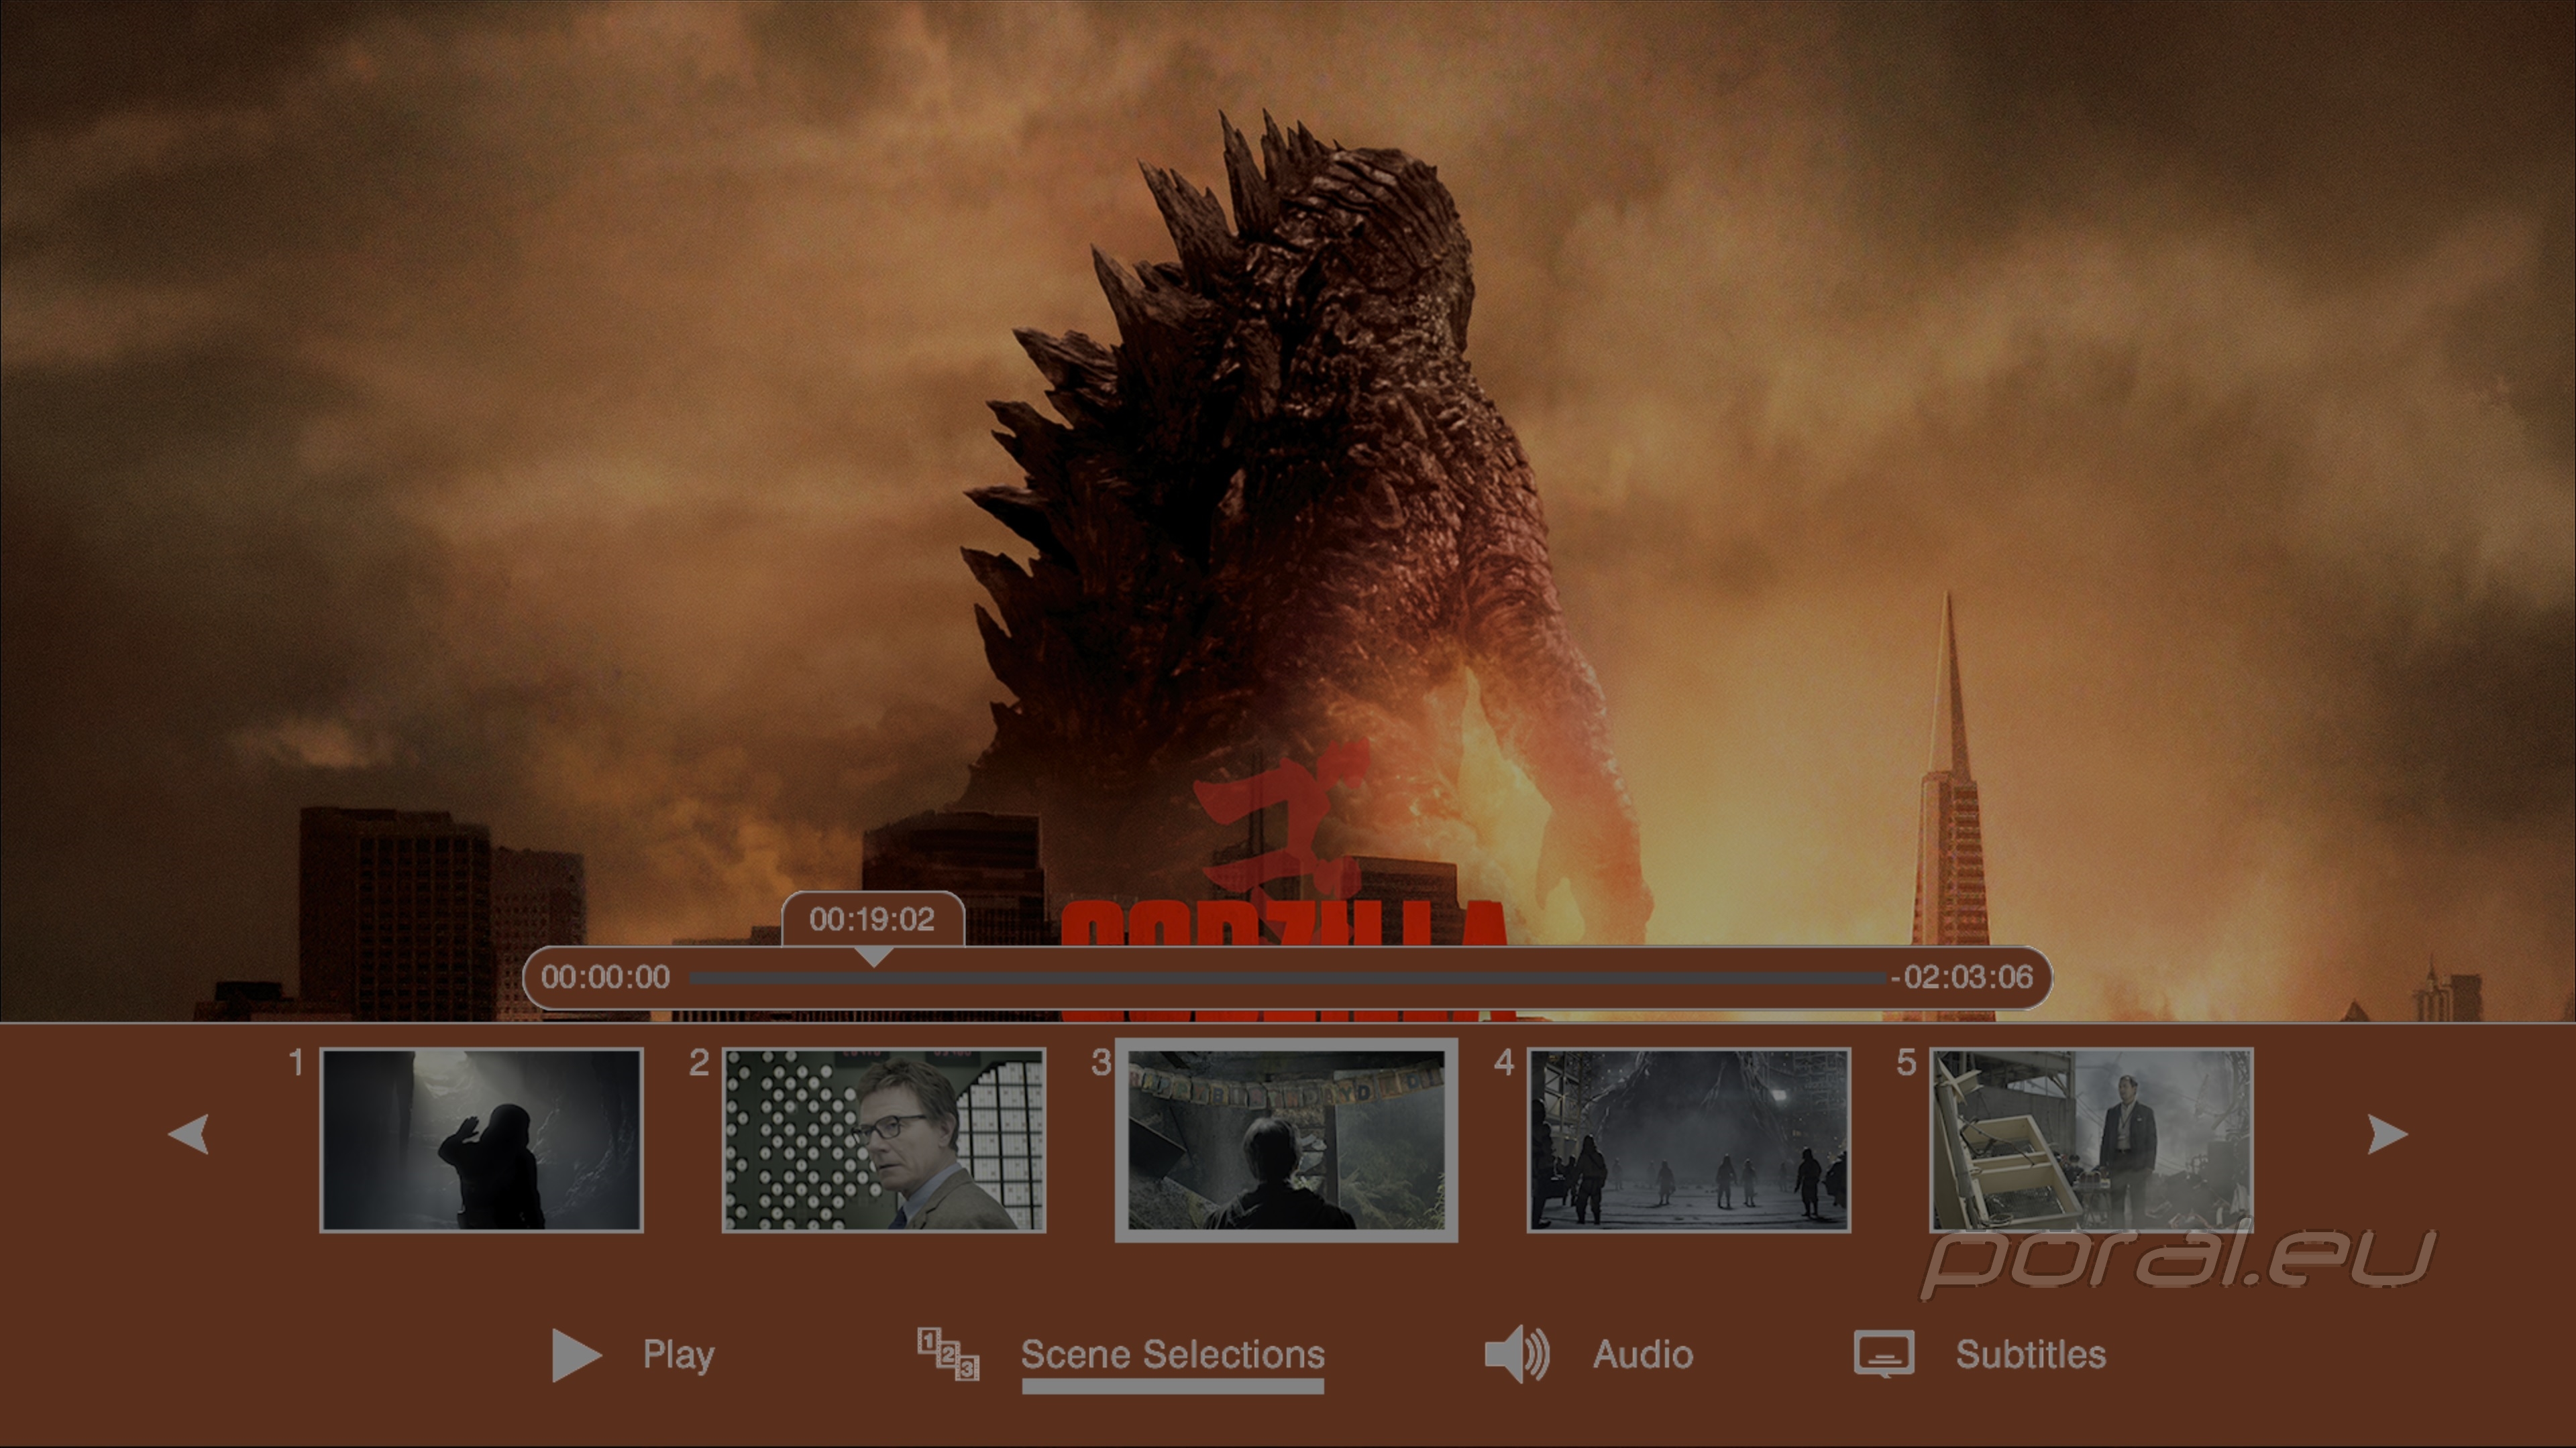Click the Audio speaker icon

click(1517, 1355)
